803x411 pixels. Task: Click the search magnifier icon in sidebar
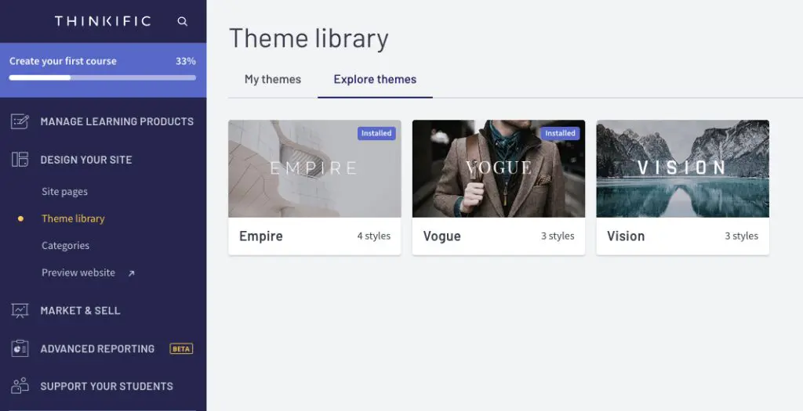coord(182,21)
